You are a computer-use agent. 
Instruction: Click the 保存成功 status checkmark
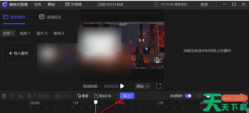point(156,4)
